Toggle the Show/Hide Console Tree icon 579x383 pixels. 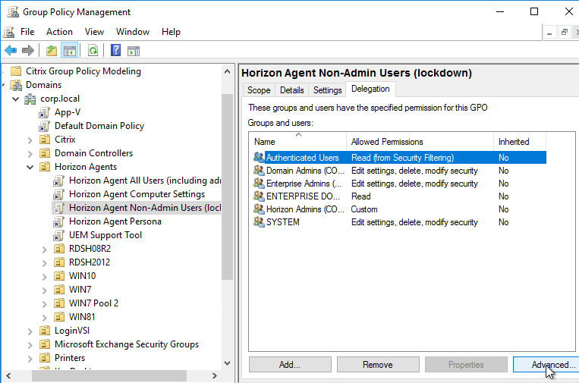coord(69,51)
